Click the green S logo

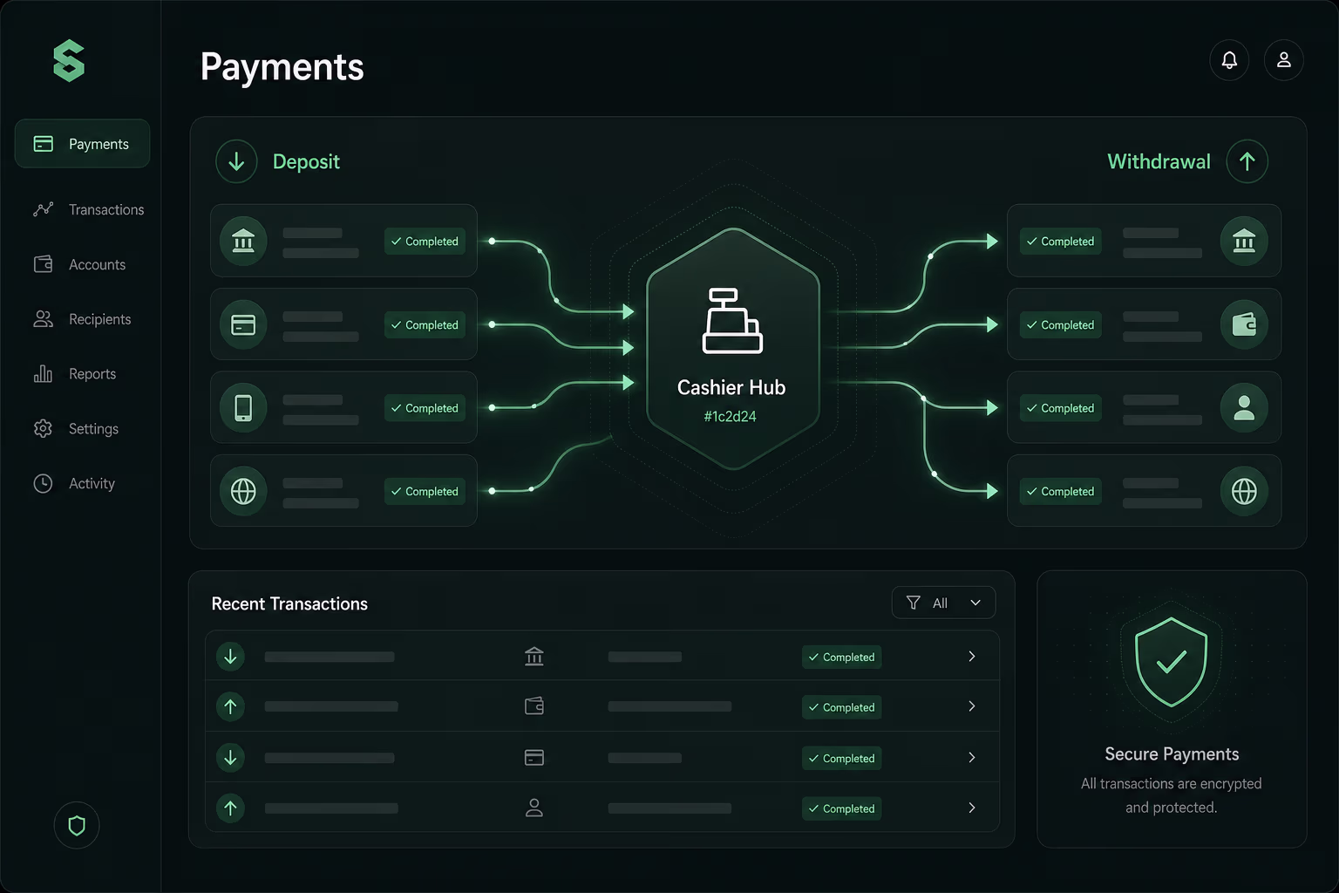(69, 61)
